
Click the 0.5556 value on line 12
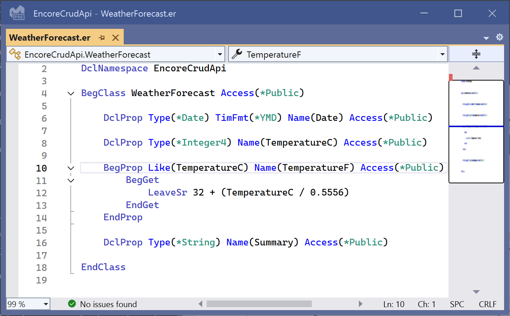[327, 193]
